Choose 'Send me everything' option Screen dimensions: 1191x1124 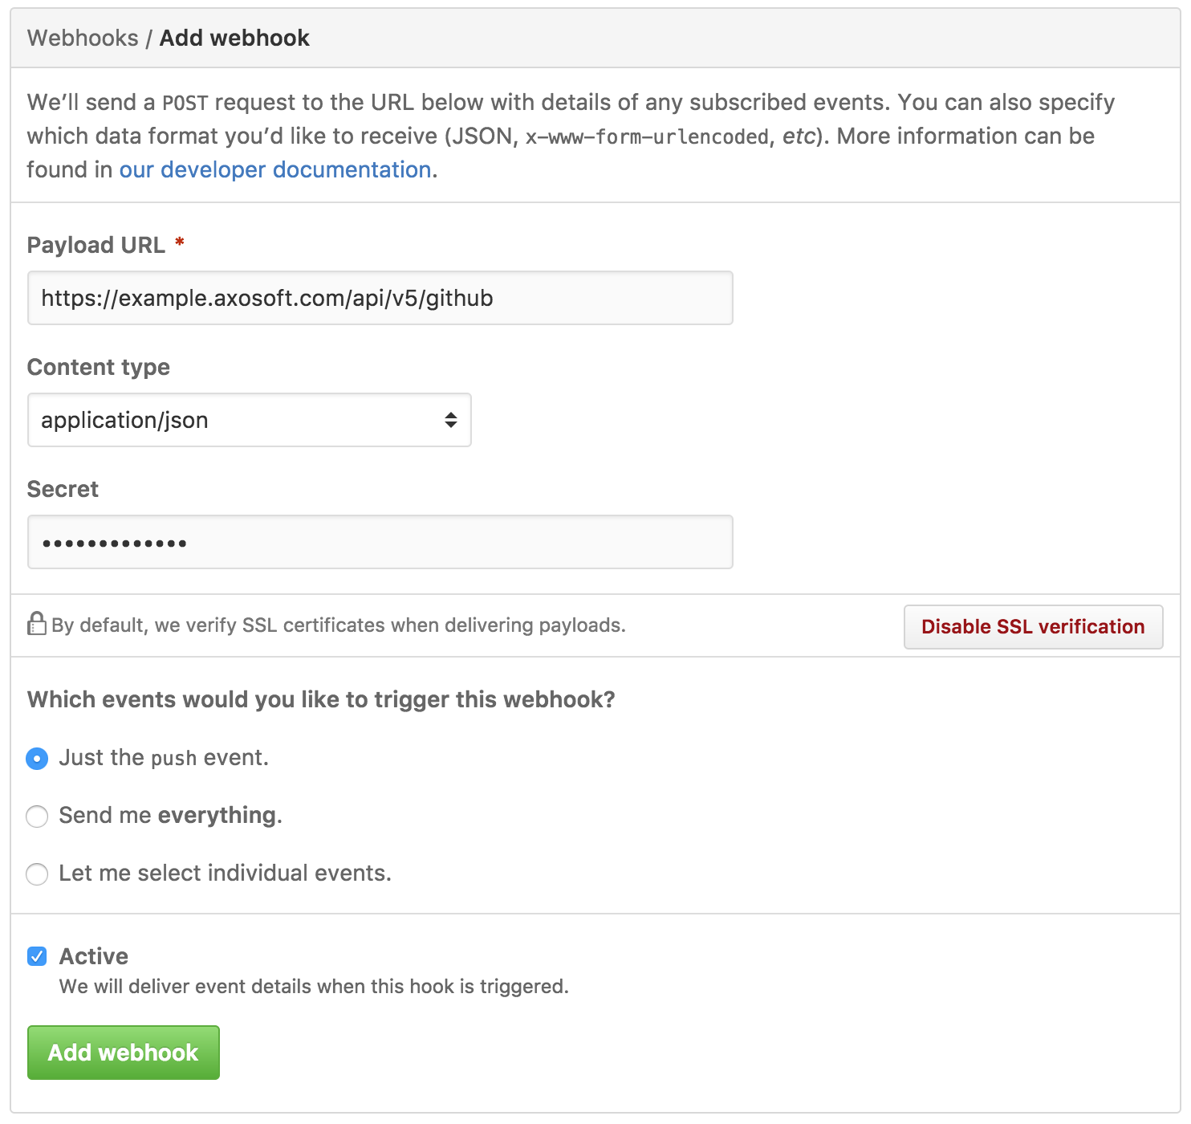pos(37,816)
